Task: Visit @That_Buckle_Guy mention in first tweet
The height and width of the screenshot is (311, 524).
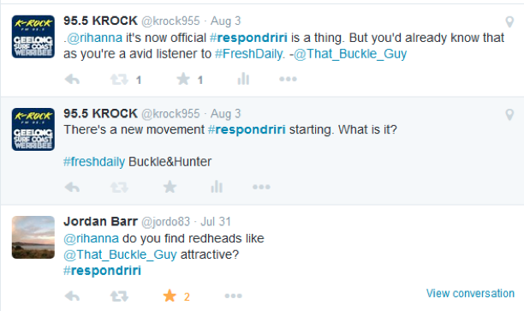Action: [x=350, y=54]
